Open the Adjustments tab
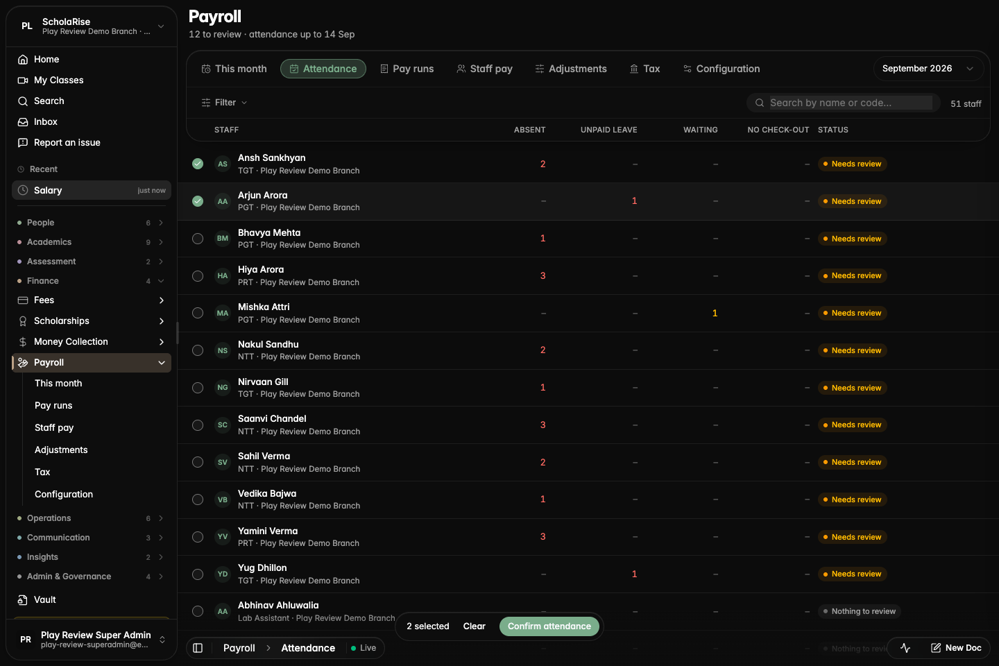The image size is (999, 666). [571, 69]
